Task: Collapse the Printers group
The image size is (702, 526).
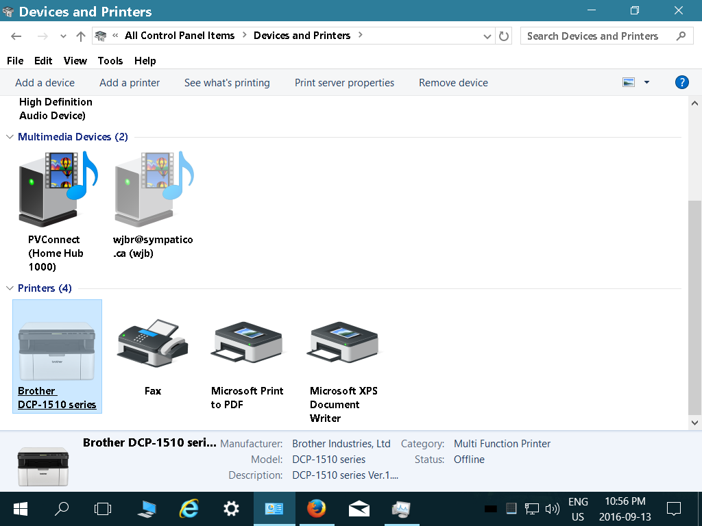Action: pos(10,288)
